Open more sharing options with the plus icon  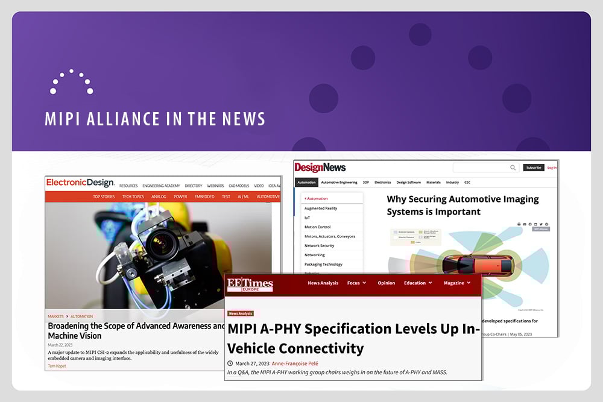point(546,224)
